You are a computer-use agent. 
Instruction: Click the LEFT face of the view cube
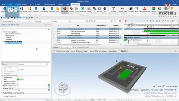(60, 89)
